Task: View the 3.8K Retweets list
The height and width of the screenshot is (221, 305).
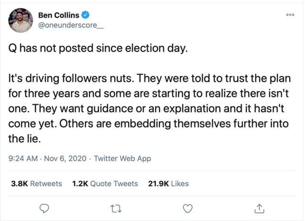Action: pos(36,183)
